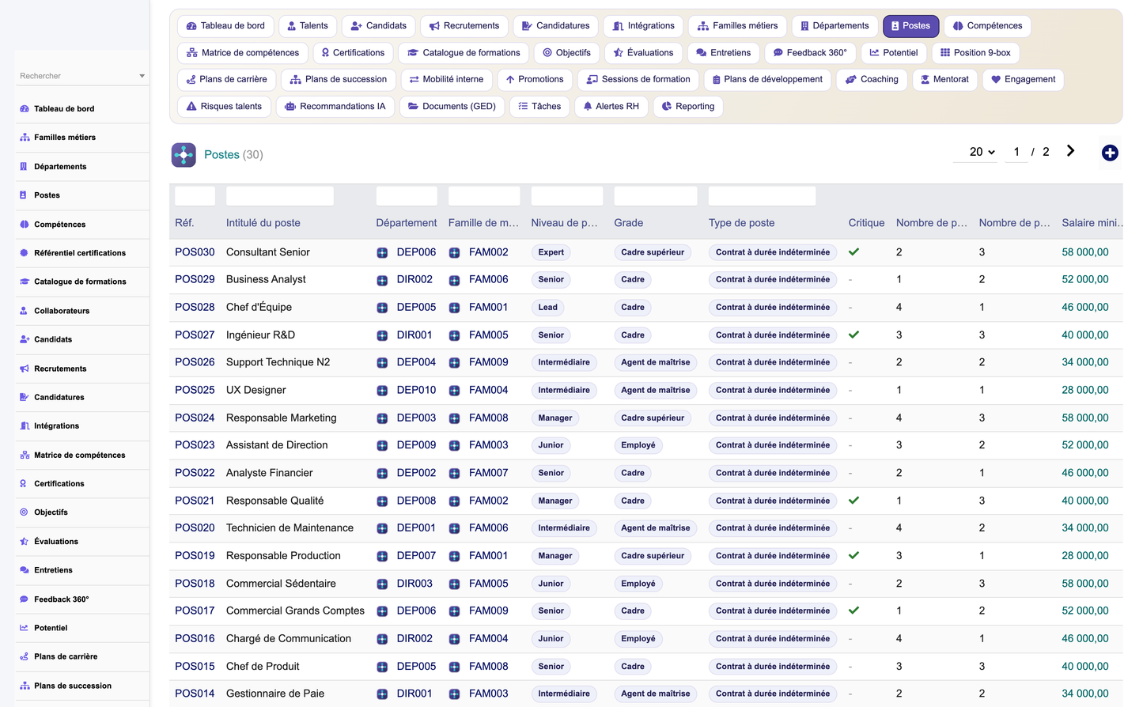Toggle the Critique checkmark for POS030
Image resolution: width=1143 pixels, height=707 pixels.
[853, 252]
